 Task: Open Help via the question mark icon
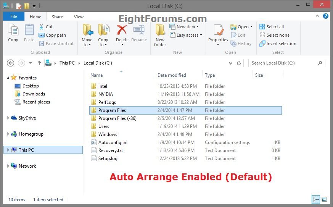tap(326, 16)
